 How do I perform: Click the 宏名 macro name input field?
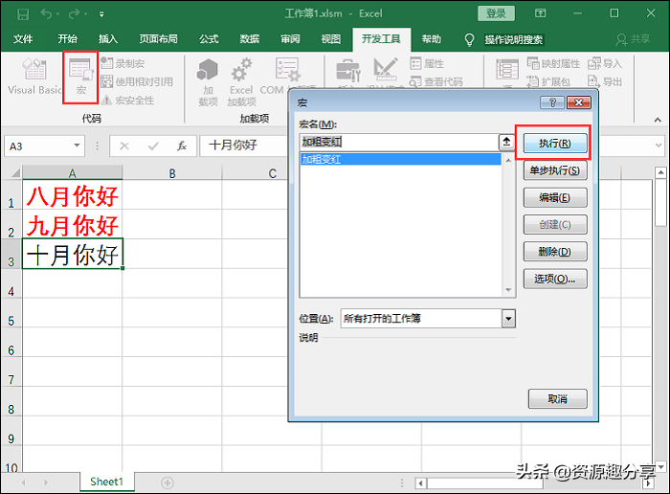click(397, 142)
